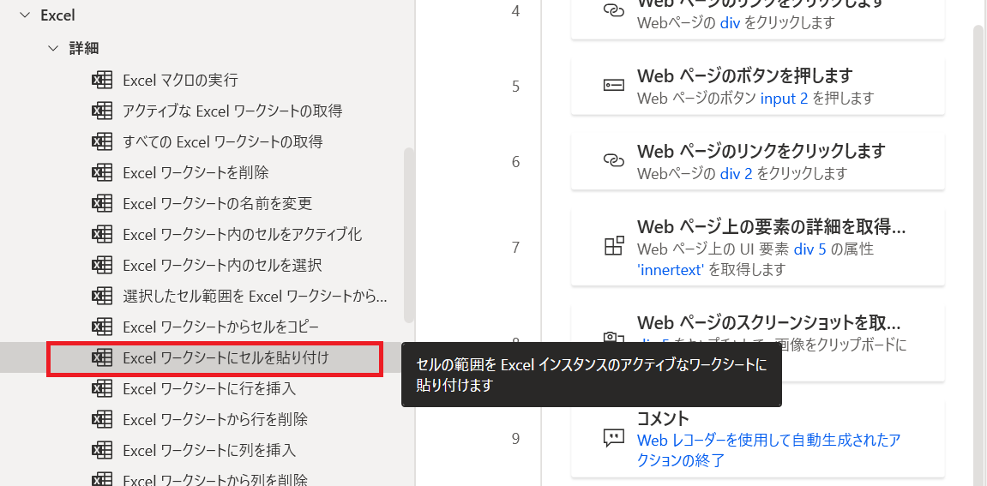
Task: Choose 'Excel ワークシートに行を挿入' action
Action: (x=209, y=388)
